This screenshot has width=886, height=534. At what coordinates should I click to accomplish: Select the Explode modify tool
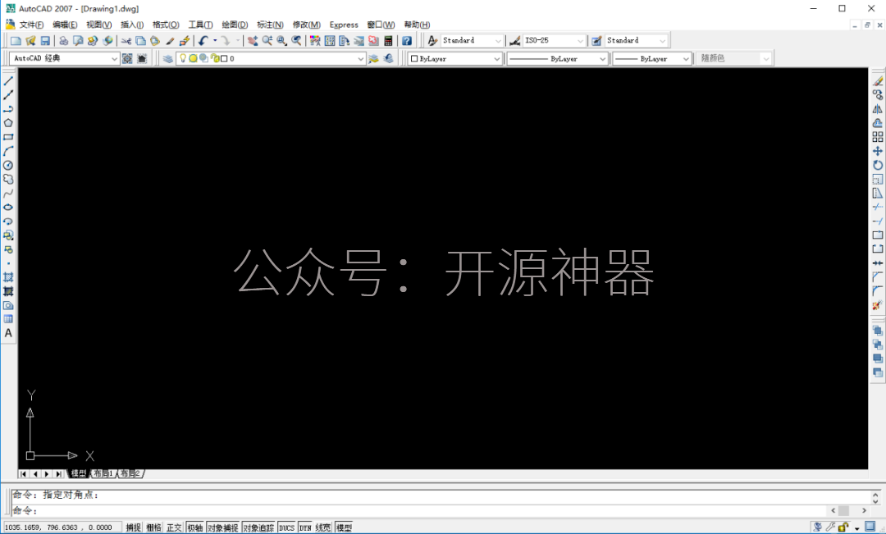878,305
